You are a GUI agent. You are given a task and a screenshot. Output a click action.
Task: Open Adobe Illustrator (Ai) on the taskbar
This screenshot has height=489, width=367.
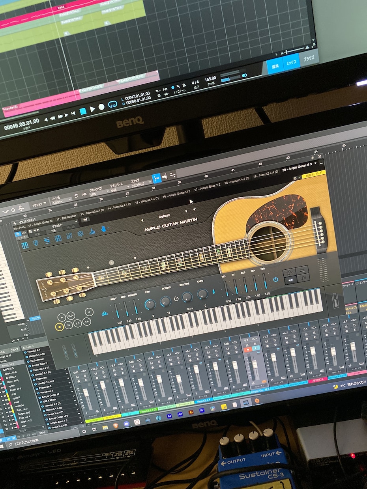pos(191,412)
